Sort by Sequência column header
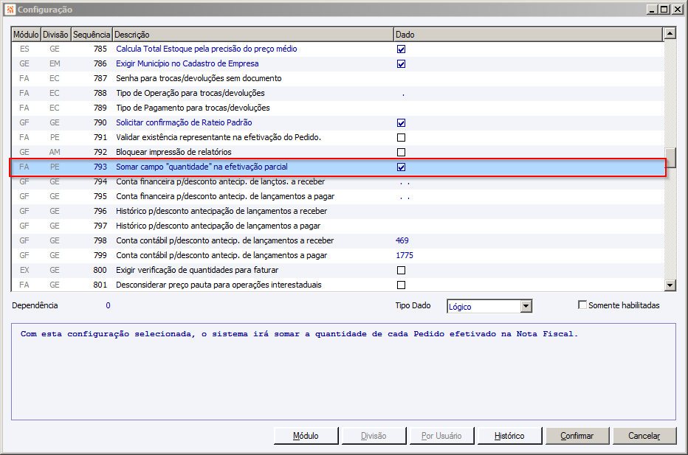Screen dimensions: 688x455 click(92, 34)
